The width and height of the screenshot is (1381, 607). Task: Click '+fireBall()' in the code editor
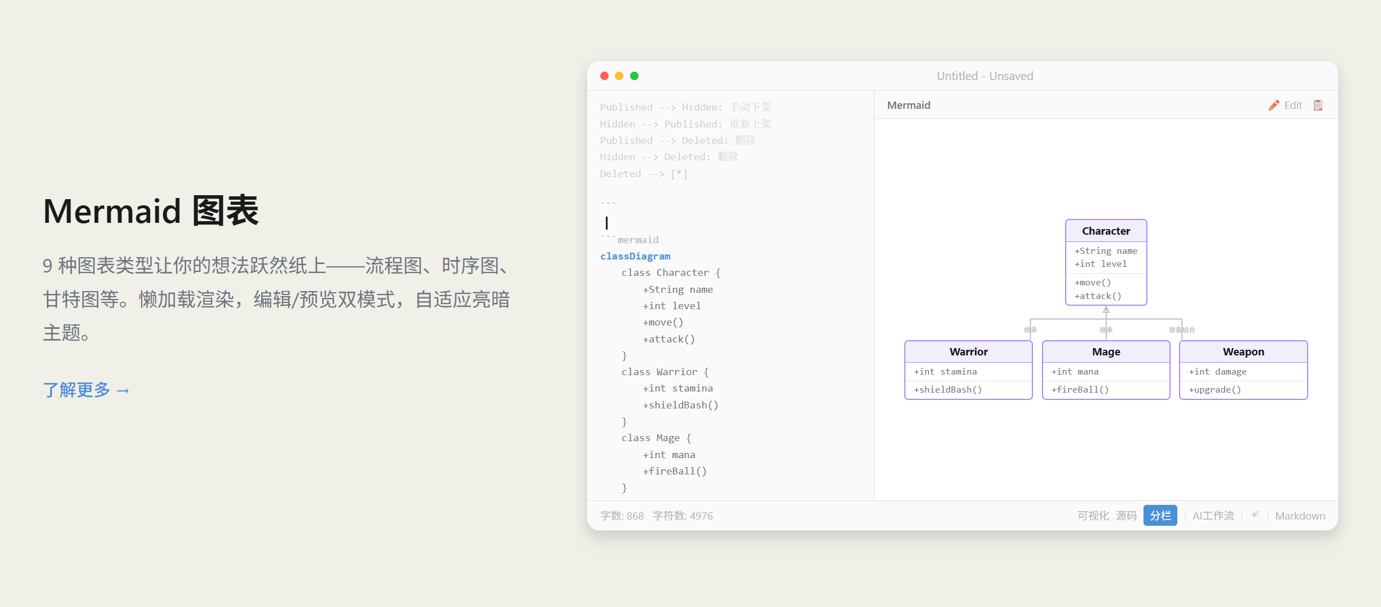[x=675, y=471]
